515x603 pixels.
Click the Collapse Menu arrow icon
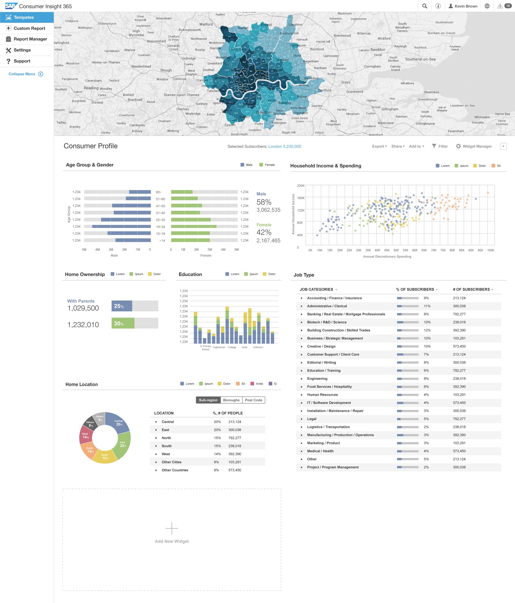41,74
